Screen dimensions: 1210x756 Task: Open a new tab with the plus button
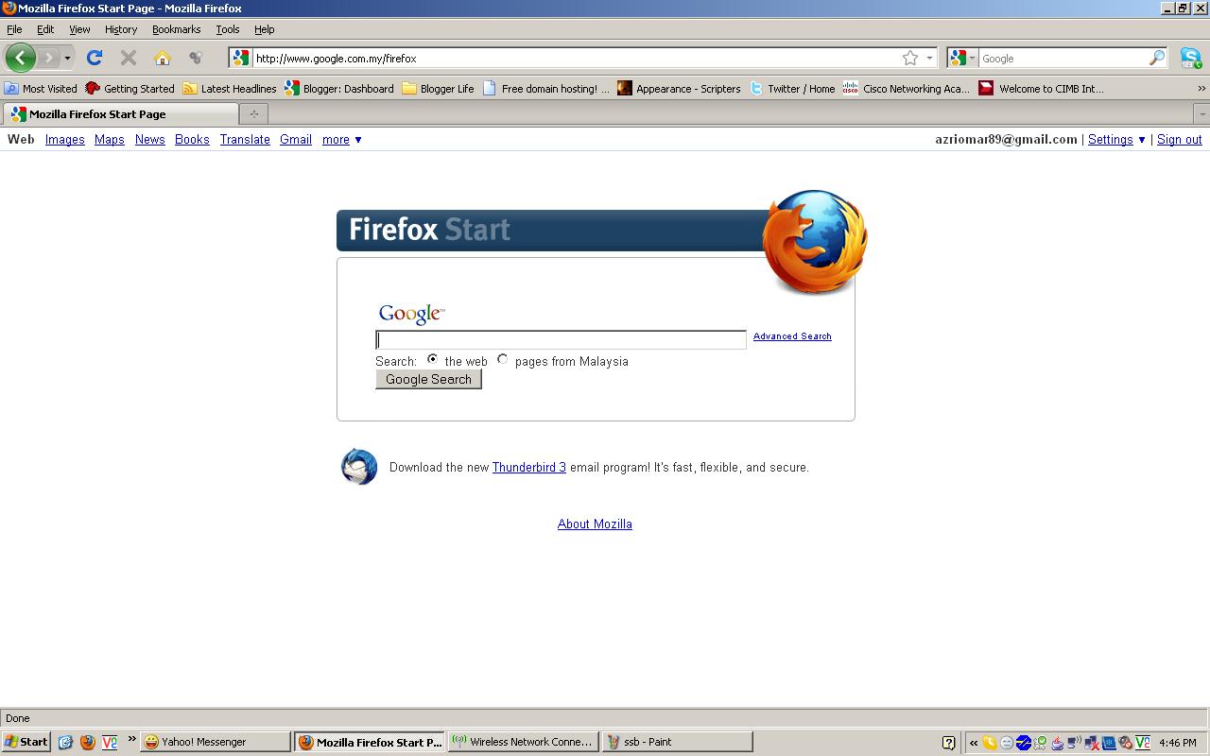coord(253,113)
